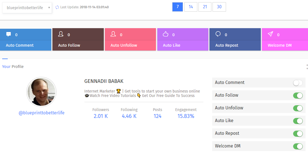Open the Auto Like purple card label
This screenshot has width=308, height=153.
point(171,45)
